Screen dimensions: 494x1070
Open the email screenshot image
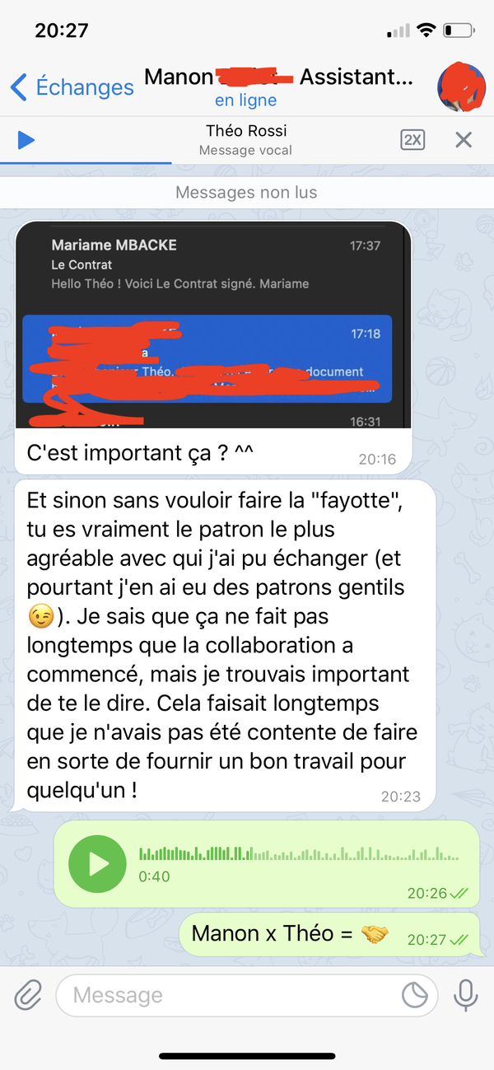pyautogui.click(x=213, y=325)
